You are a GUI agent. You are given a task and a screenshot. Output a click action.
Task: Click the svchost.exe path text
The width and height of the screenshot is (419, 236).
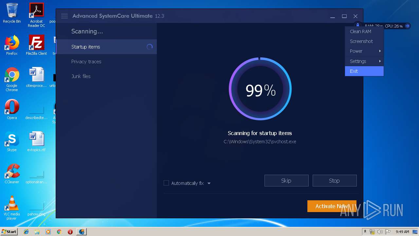pyautogui.click(x=260, y=142)
